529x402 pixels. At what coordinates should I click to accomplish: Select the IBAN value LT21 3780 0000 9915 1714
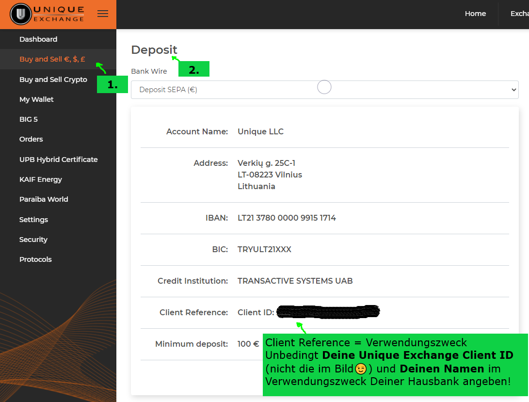coord(287,218)
